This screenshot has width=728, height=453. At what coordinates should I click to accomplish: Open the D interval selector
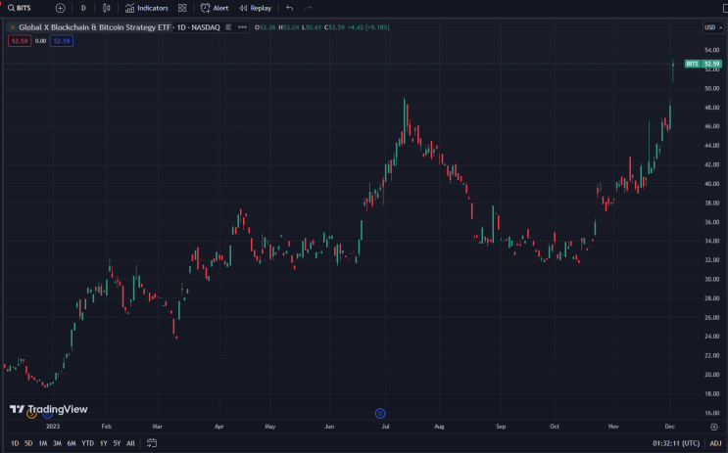[83, 8]
